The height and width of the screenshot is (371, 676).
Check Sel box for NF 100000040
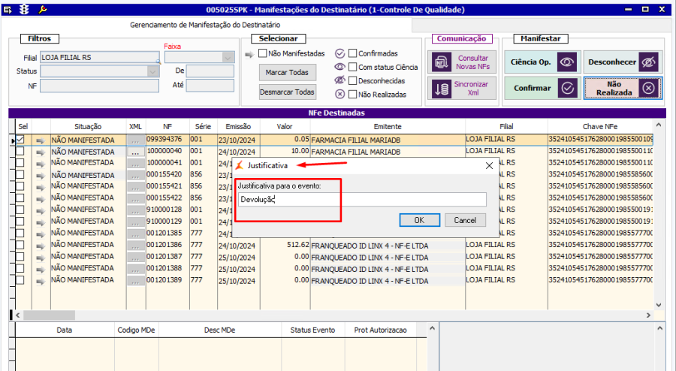20,151
